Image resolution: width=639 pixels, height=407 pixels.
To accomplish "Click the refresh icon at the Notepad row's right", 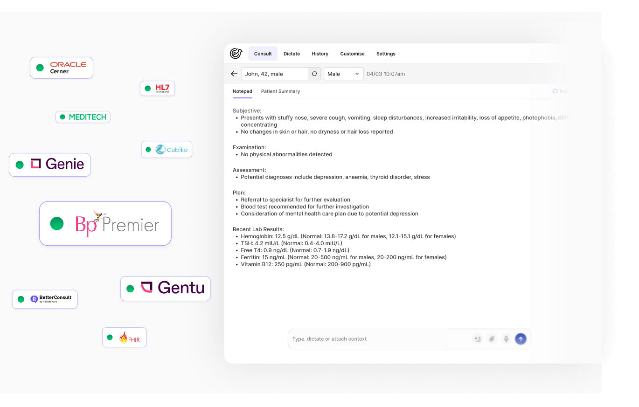I will tap(555, 91).
